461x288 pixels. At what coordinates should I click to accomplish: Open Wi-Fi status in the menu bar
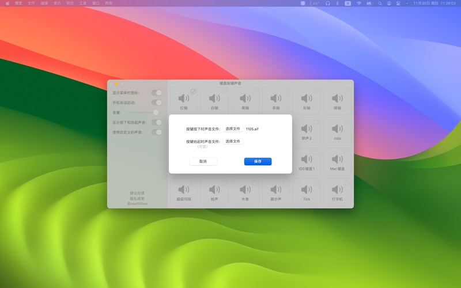[x=359, y=3]
